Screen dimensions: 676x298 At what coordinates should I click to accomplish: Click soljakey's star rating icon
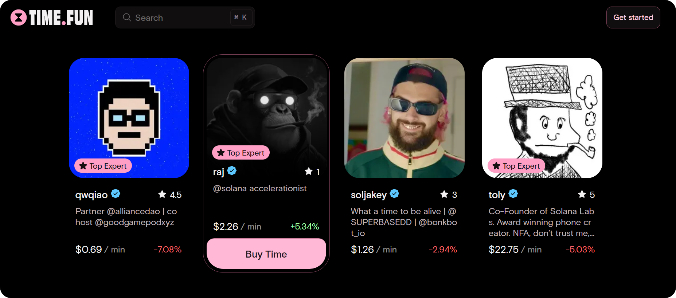coord(444,195)
